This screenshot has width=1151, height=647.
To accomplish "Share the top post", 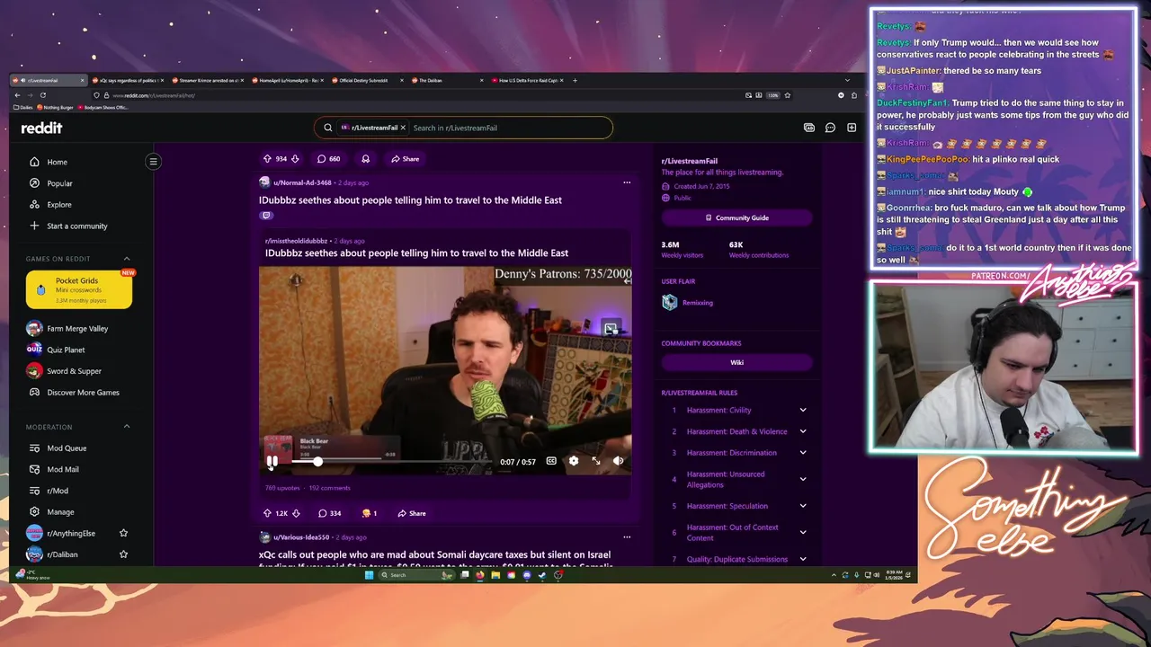I will [405, 159].
